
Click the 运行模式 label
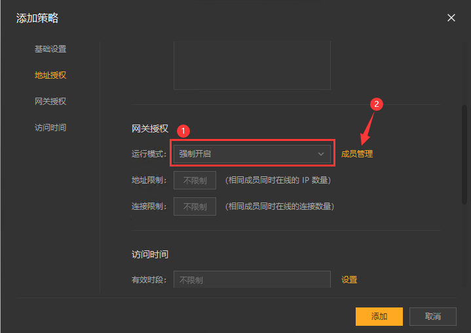point(149,154)
